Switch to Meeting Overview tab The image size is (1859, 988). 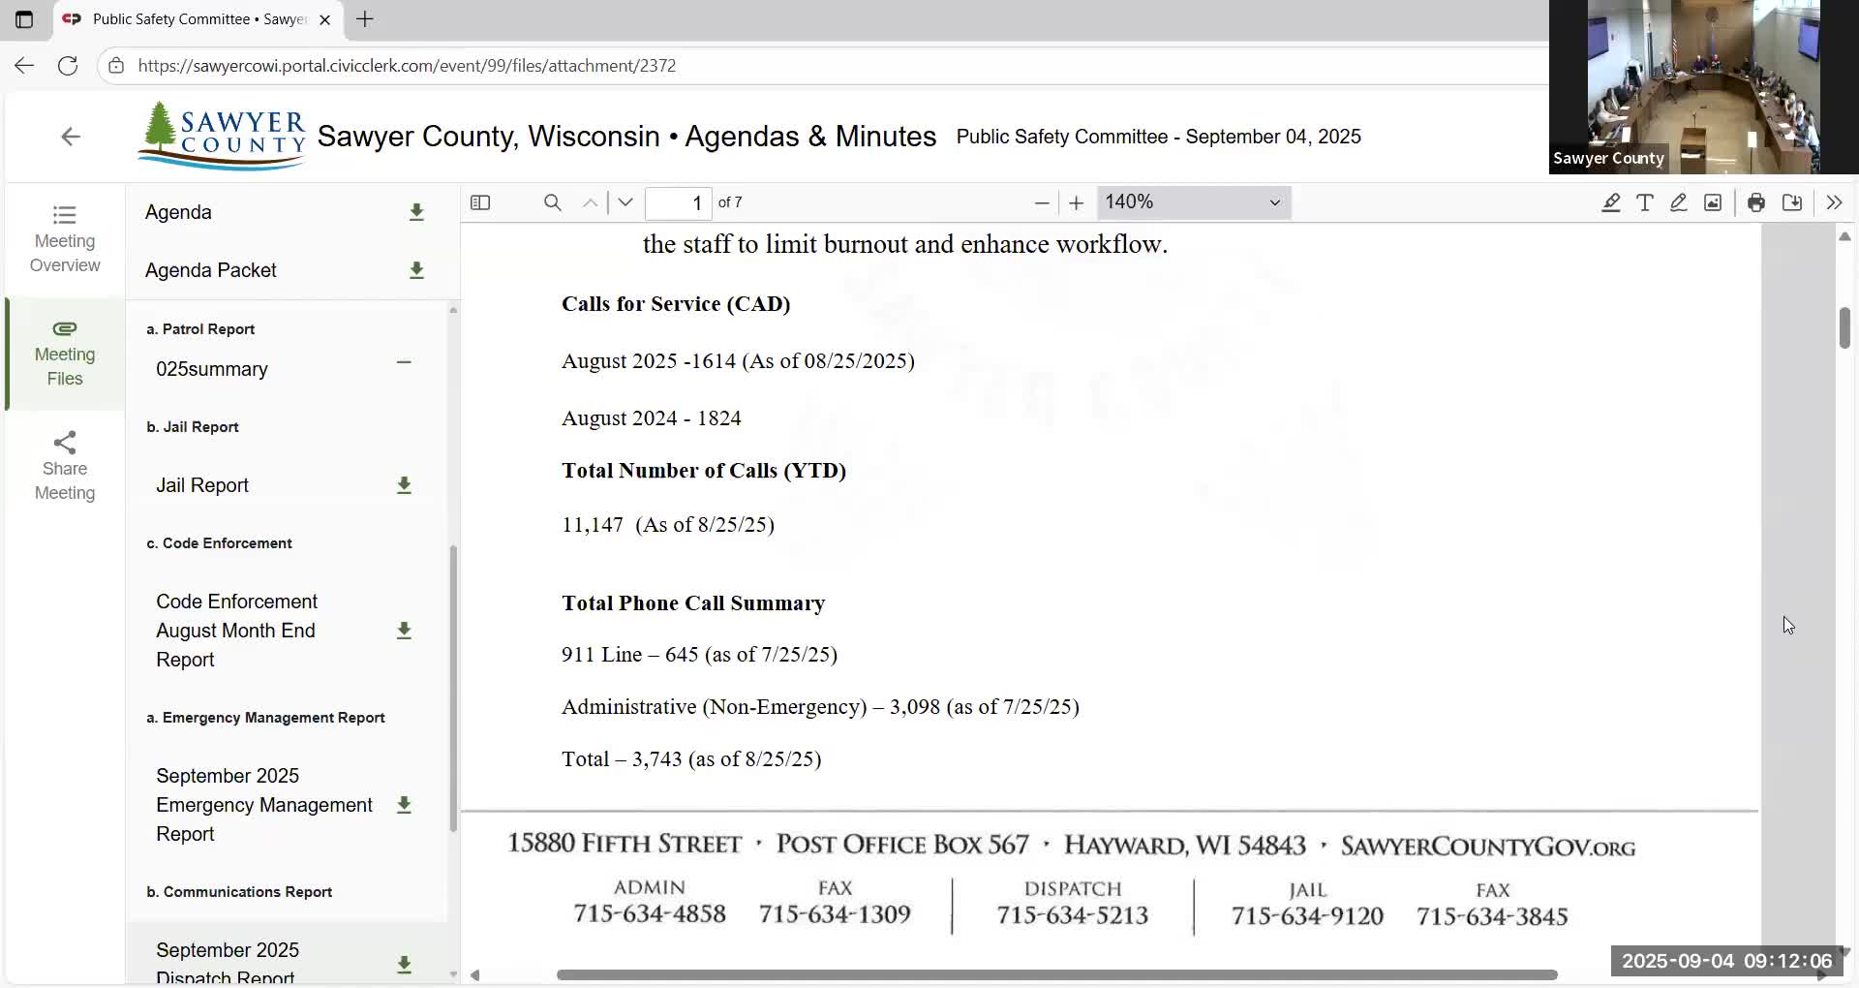65,239
